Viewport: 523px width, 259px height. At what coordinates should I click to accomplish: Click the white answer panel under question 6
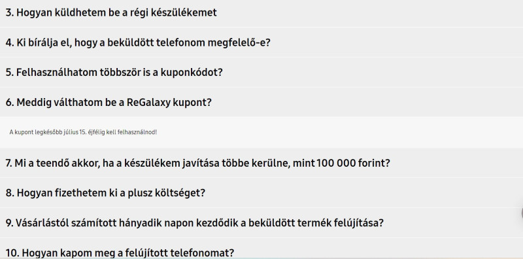coord(261,133)
